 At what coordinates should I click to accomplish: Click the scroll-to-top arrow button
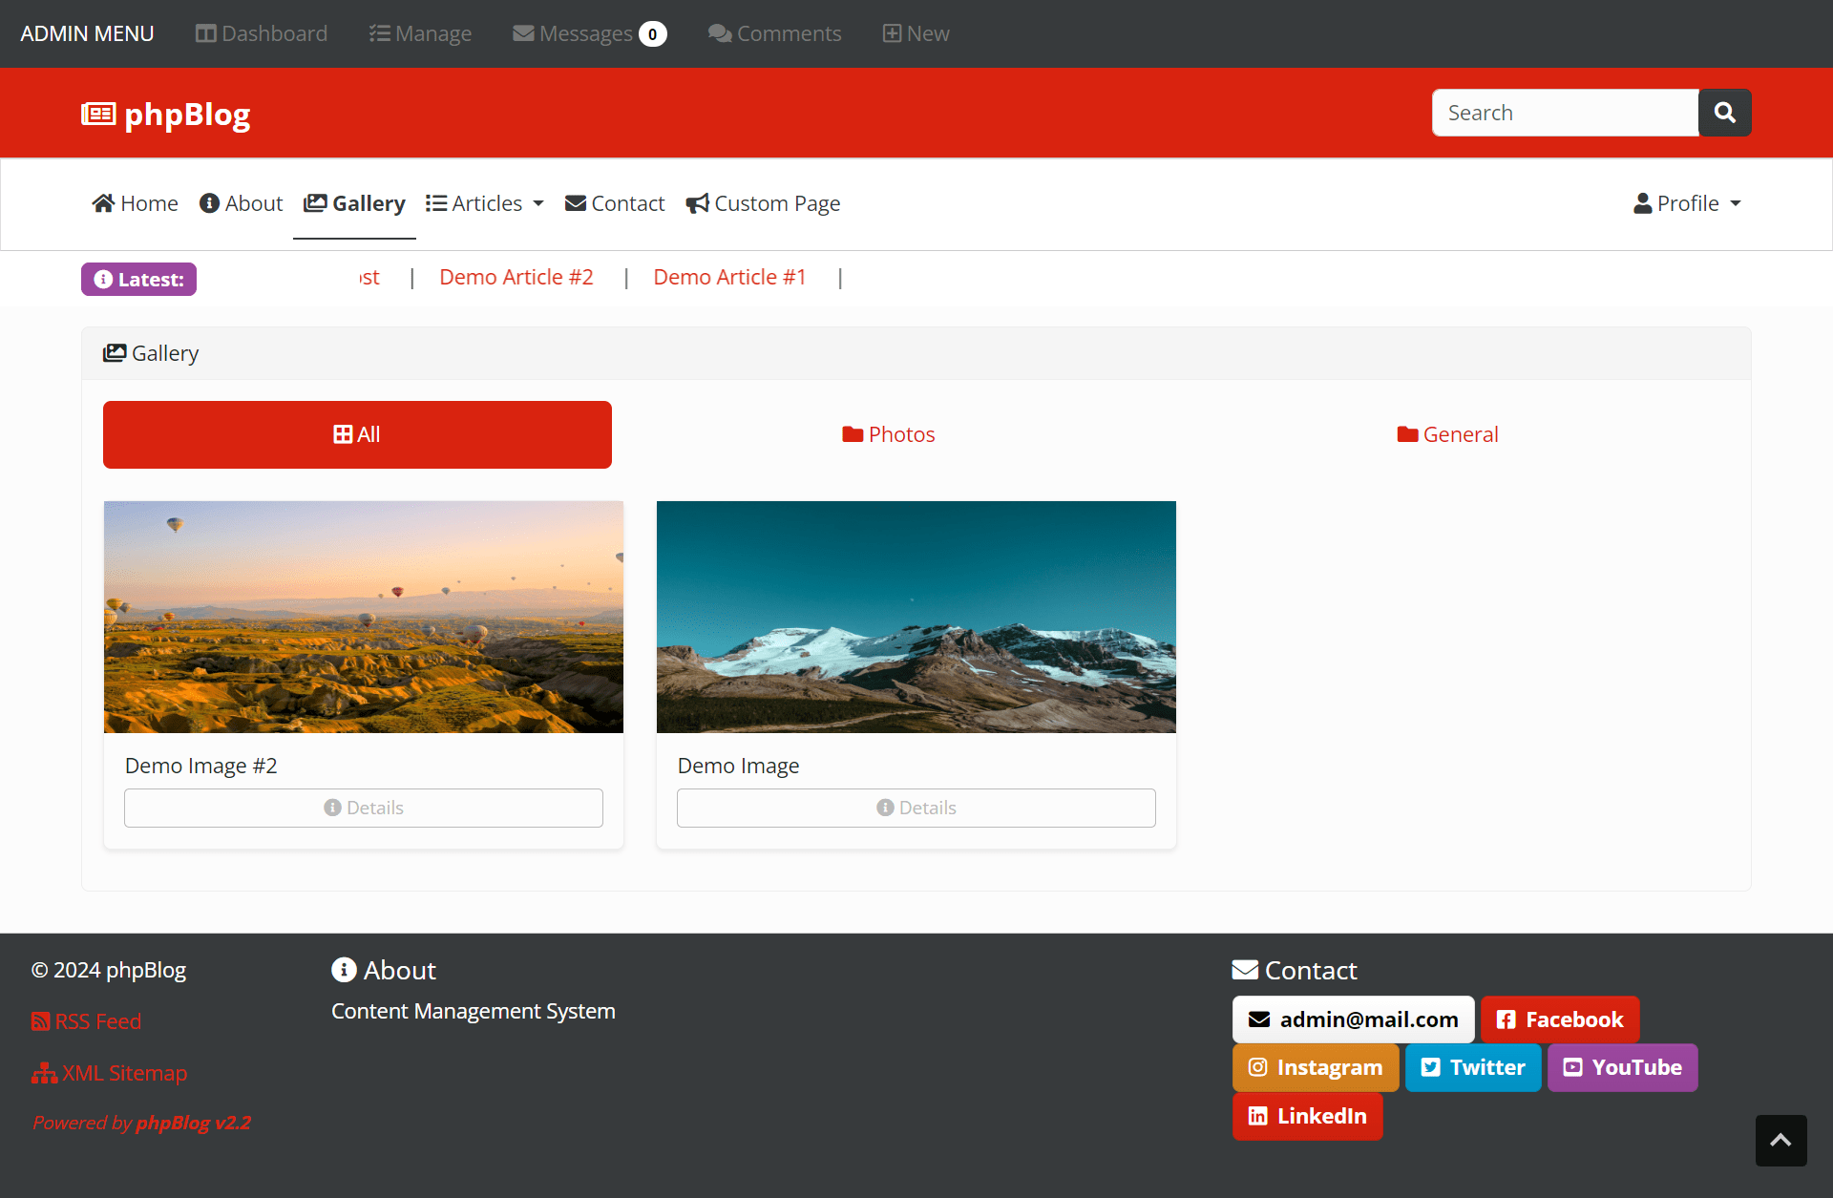1780,1141
